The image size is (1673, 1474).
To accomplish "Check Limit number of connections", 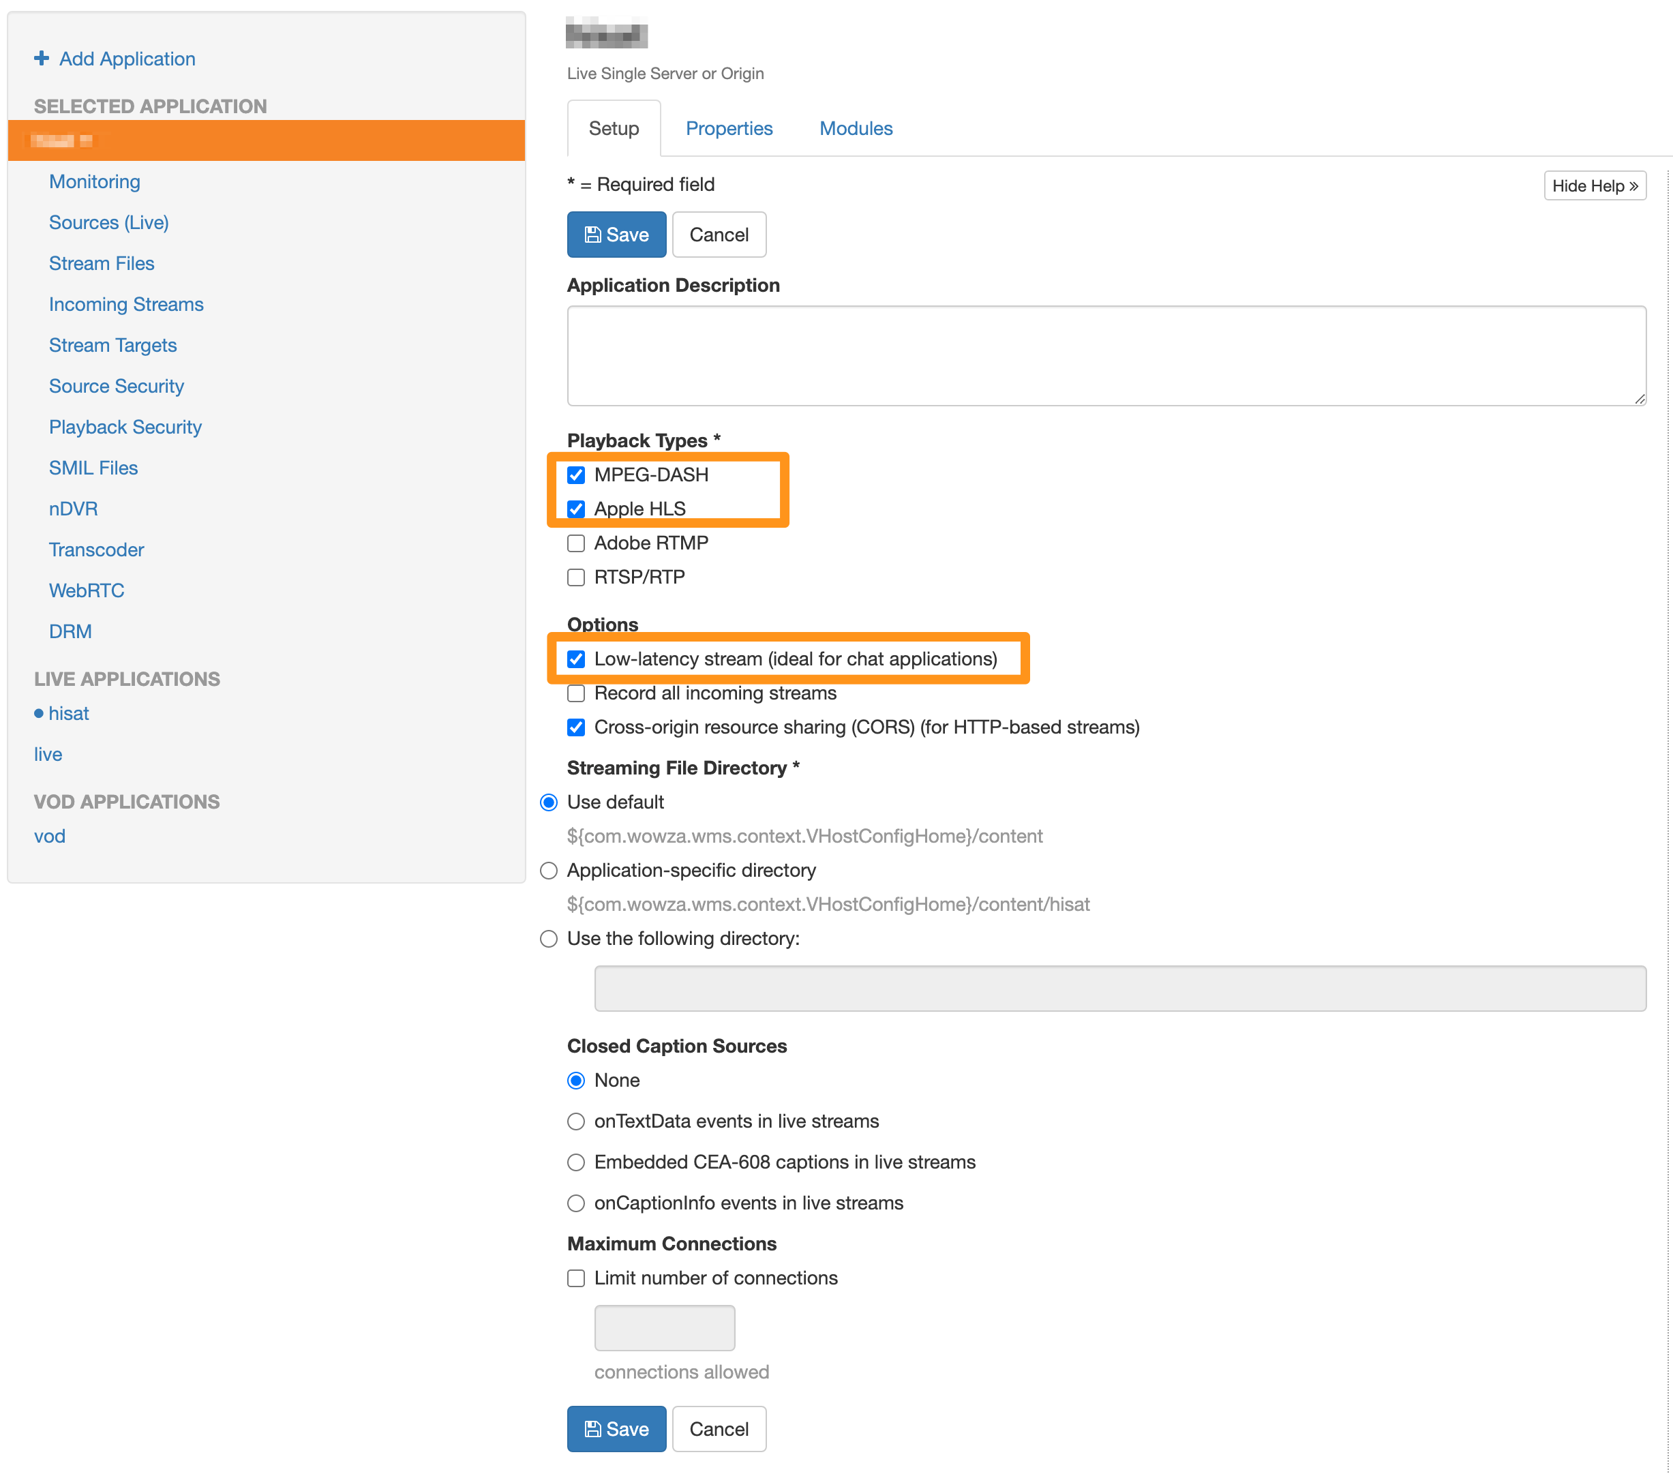I will tap(576, 1278).
